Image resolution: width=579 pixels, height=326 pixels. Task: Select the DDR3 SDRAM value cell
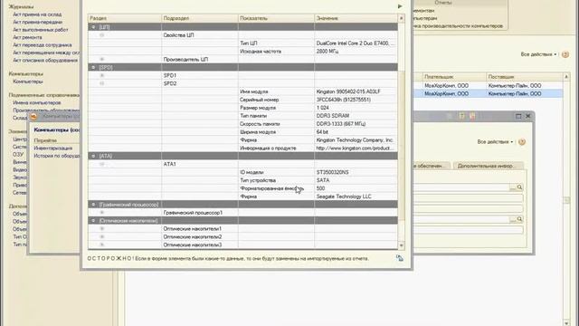click(x=356, y=116)
